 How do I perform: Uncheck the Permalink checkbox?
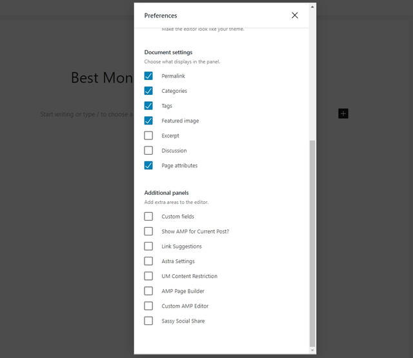148,76
